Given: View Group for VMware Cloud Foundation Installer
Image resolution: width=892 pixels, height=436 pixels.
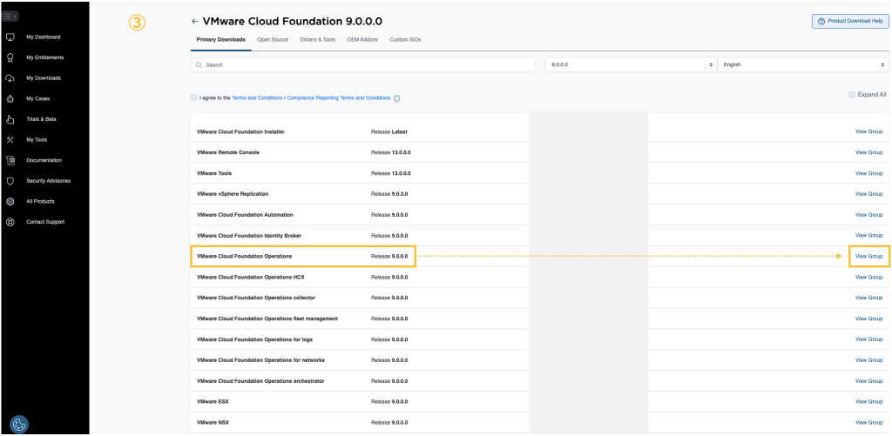Looking at the screenshot, I should pos(868,132).
